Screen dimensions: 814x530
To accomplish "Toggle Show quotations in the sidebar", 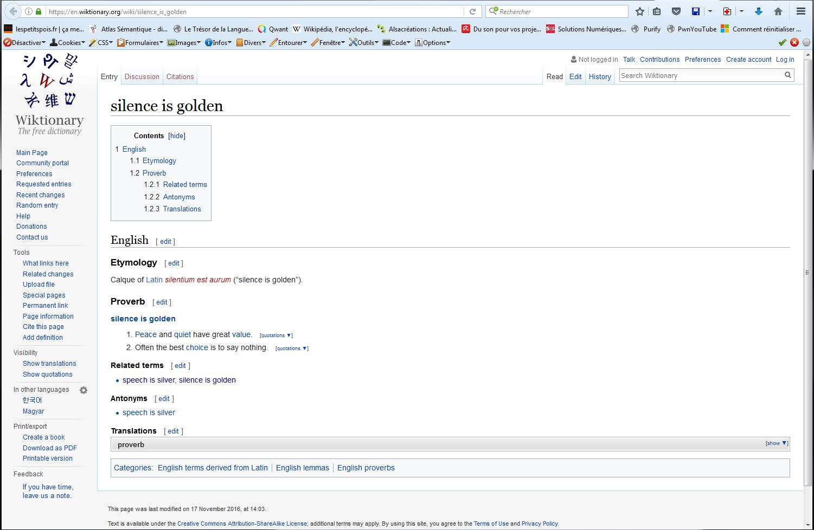I will (x=47, y=374).
